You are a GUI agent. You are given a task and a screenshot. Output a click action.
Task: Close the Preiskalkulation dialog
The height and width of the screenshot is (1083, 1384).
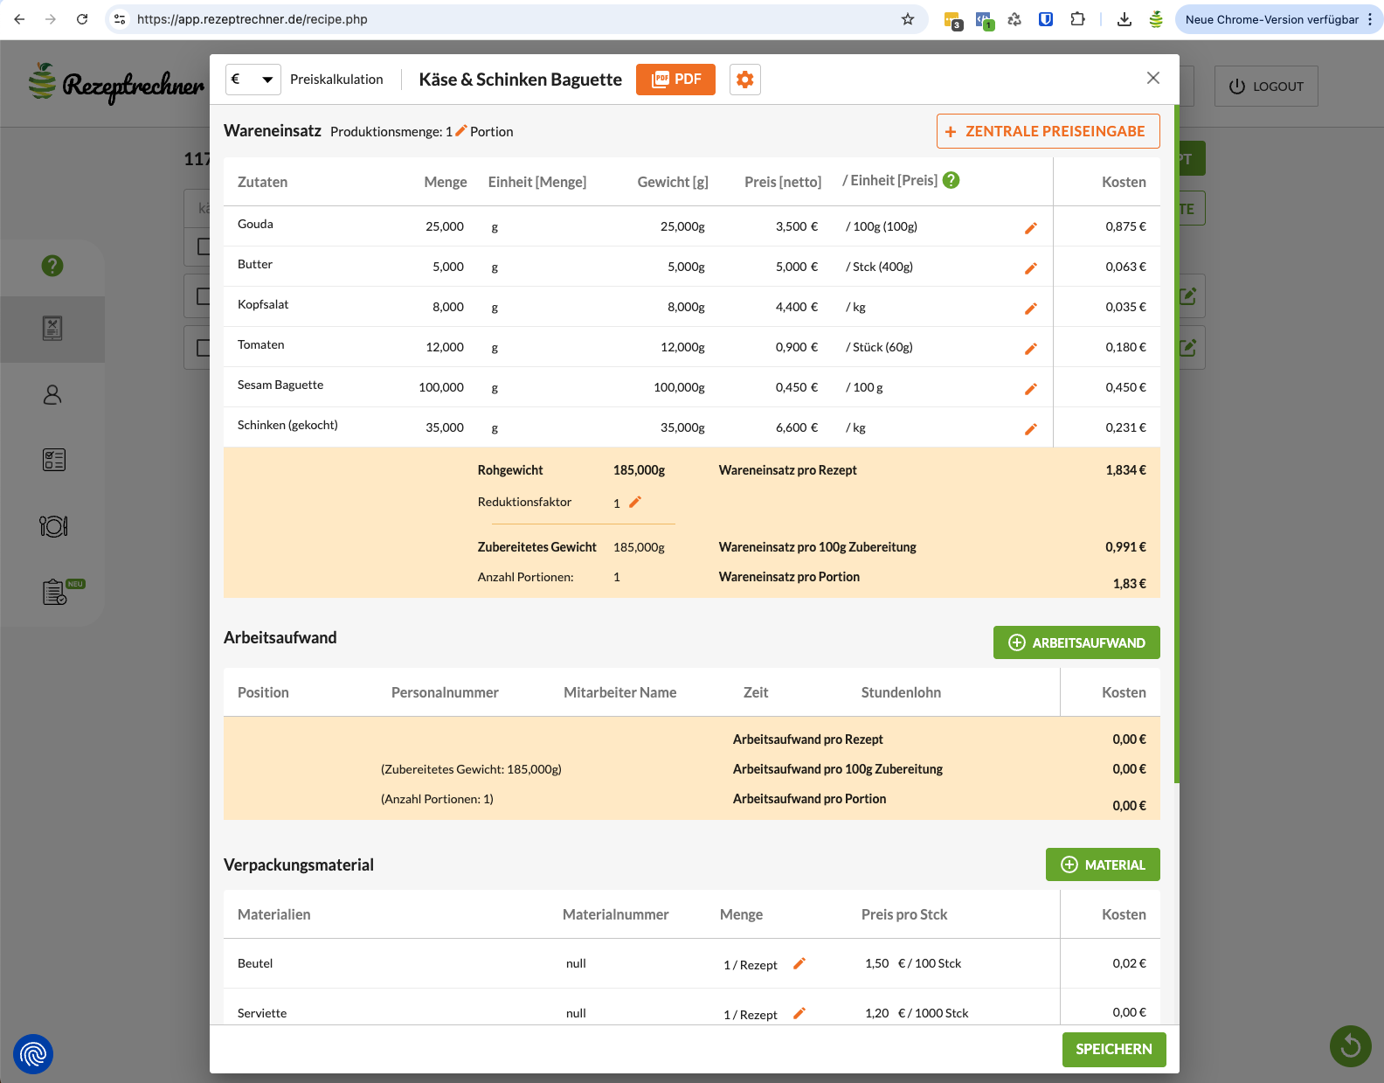coord(1153,78)
